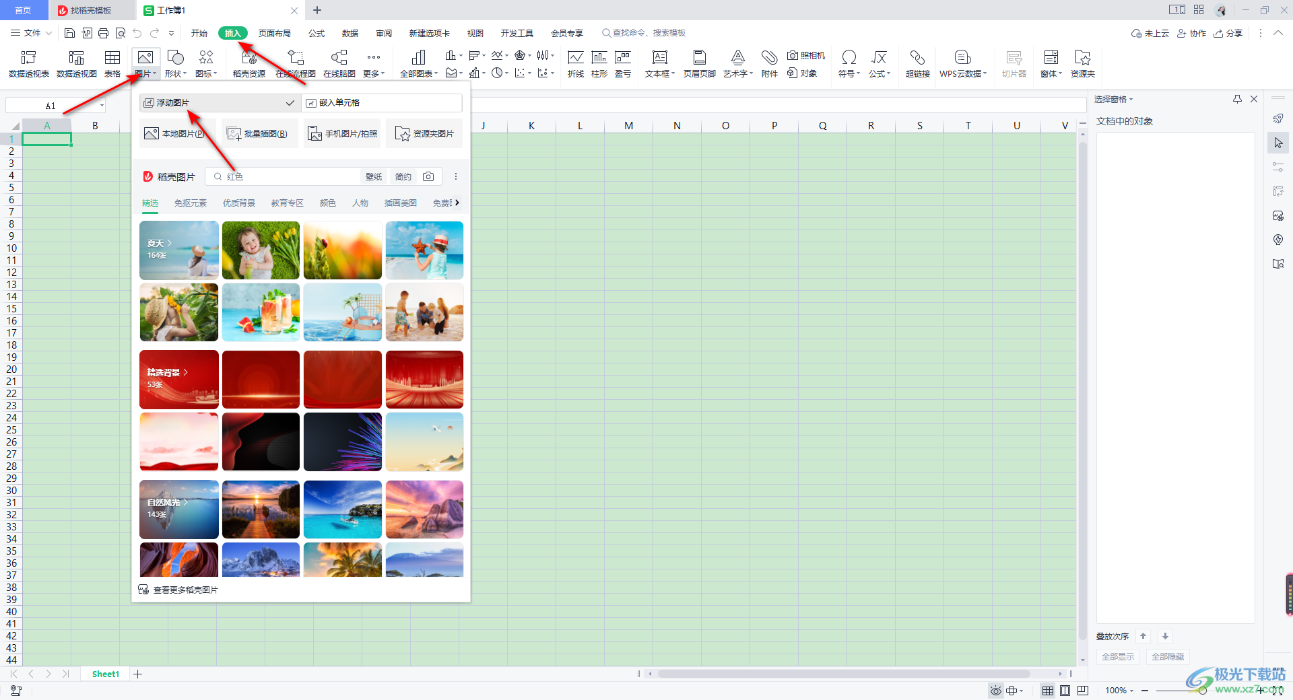Switch to 免抠元素 image category tab

tap(191, 203)
